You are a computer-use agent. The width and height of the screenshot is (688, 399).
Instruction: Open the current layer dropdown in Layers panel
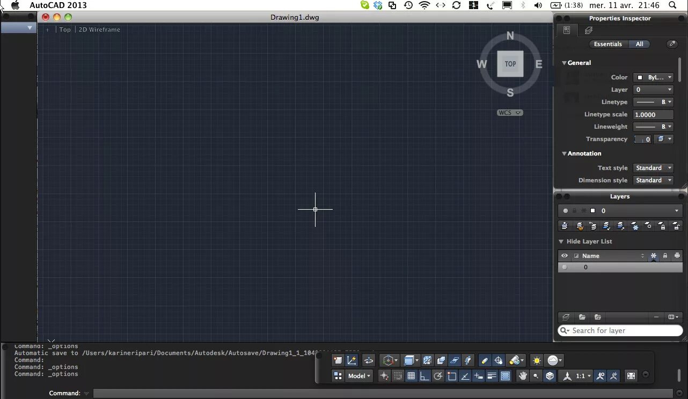click(620, 211)
